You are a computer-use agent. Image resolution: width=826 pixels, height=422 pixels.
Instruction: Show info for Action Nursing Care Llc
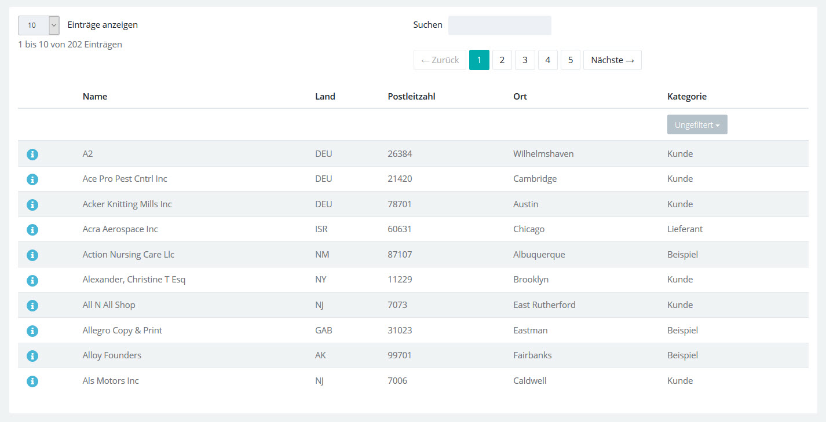[32, 255]
